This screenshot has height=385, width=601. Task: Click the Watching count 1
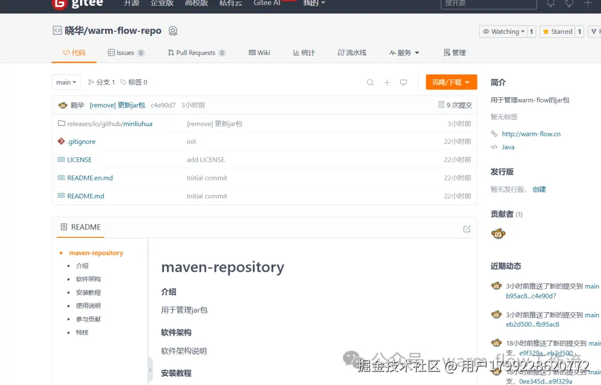[x=531, y=31]
